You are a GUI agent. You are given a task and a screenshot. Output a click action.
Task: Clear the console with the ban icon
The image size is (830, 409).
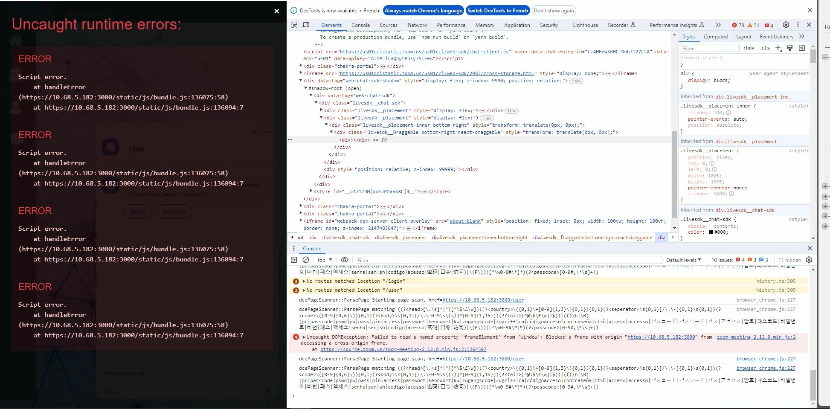pos(306,260)
